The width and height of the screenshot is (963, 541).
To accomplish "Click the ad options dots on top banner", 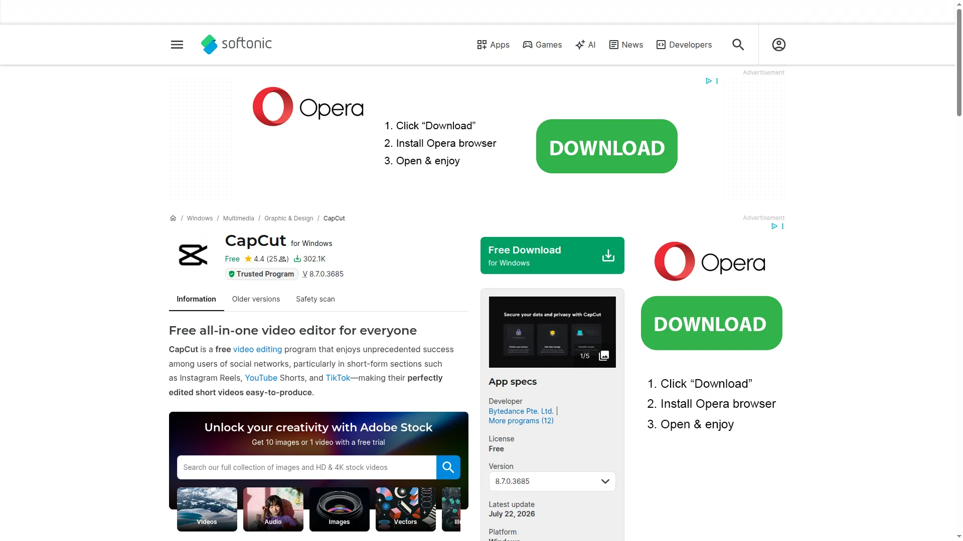I will (717, 81).
